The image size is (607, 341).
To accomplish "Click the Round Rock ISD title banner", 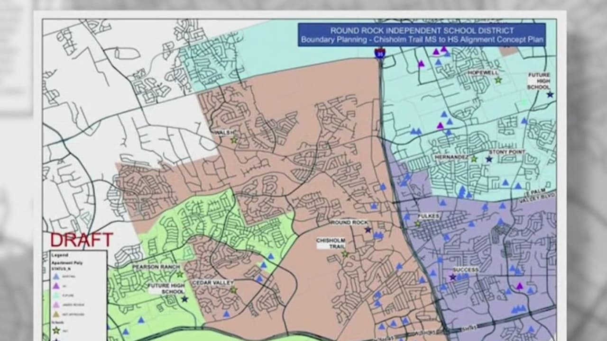I will pyautogui.click(x=422, y=35).
